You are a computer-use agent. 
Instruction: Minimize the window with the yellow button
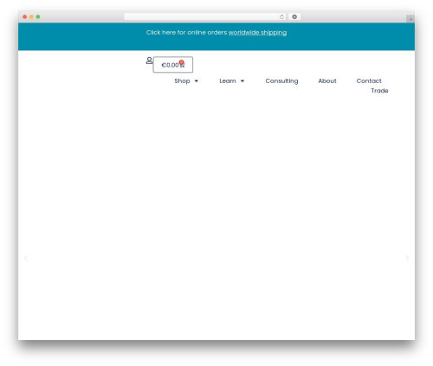(x=31, y=17)
